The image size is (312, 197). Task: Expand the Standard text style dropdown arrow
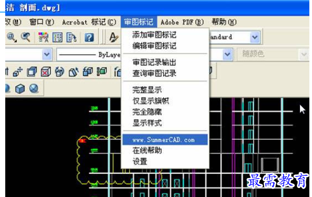255,37
